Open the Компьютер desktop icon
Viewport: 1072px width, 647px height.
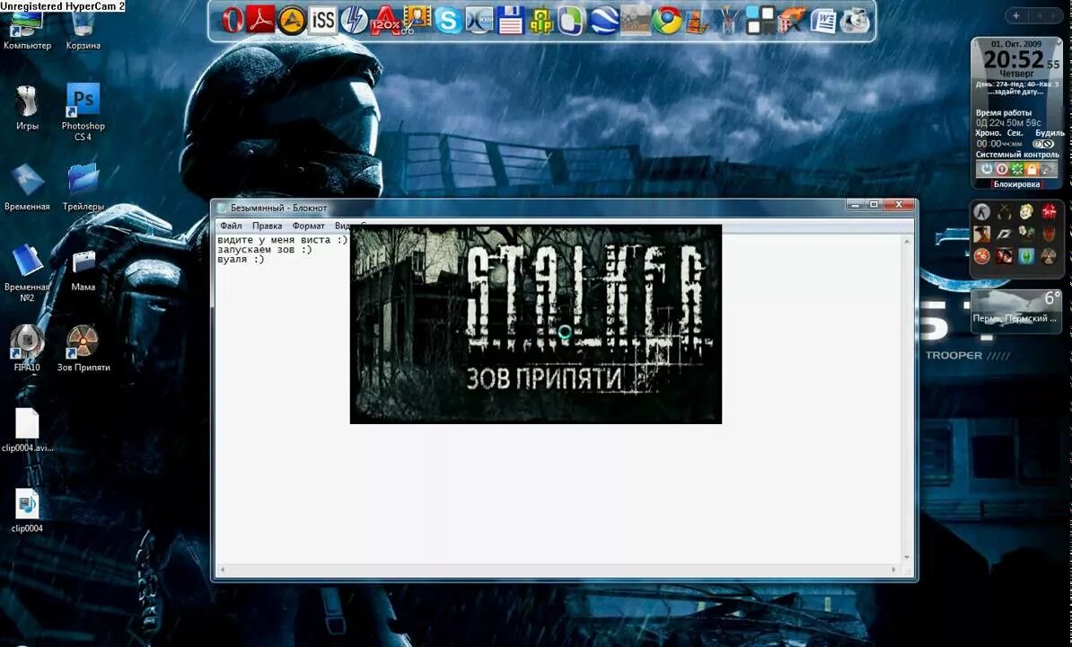click(27, 31)
